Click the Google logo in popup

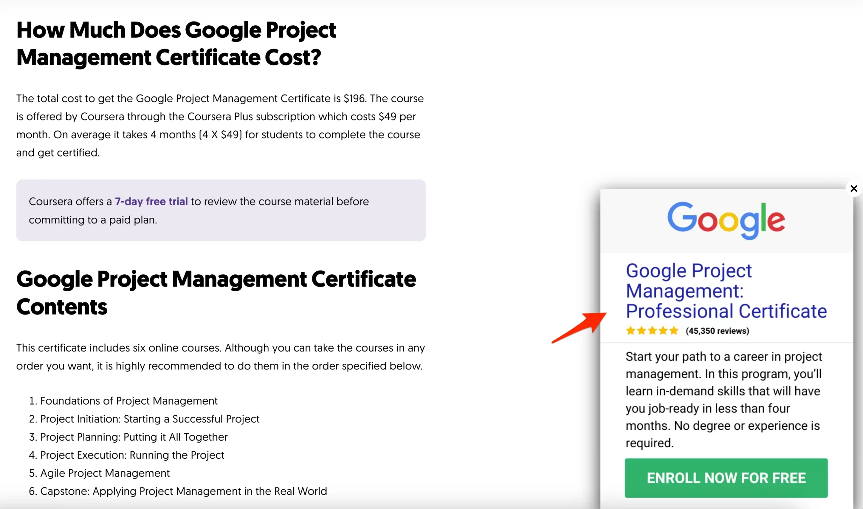(726, 220)
